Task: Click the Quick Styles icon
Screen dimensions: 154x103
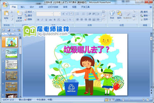Action: 128,13
